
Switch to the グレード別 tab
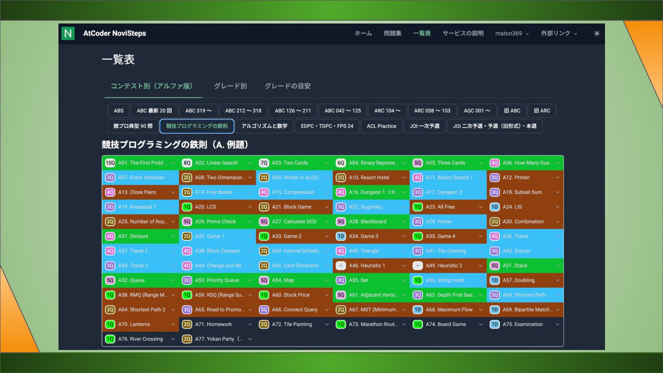click(x=230, y=86)
